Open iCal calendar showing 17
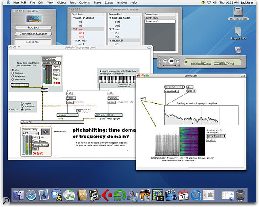This screenshot has width=259, height=207. [x=183, y=195]
